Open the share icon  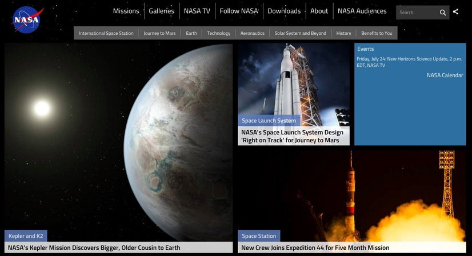coord(456,12)
